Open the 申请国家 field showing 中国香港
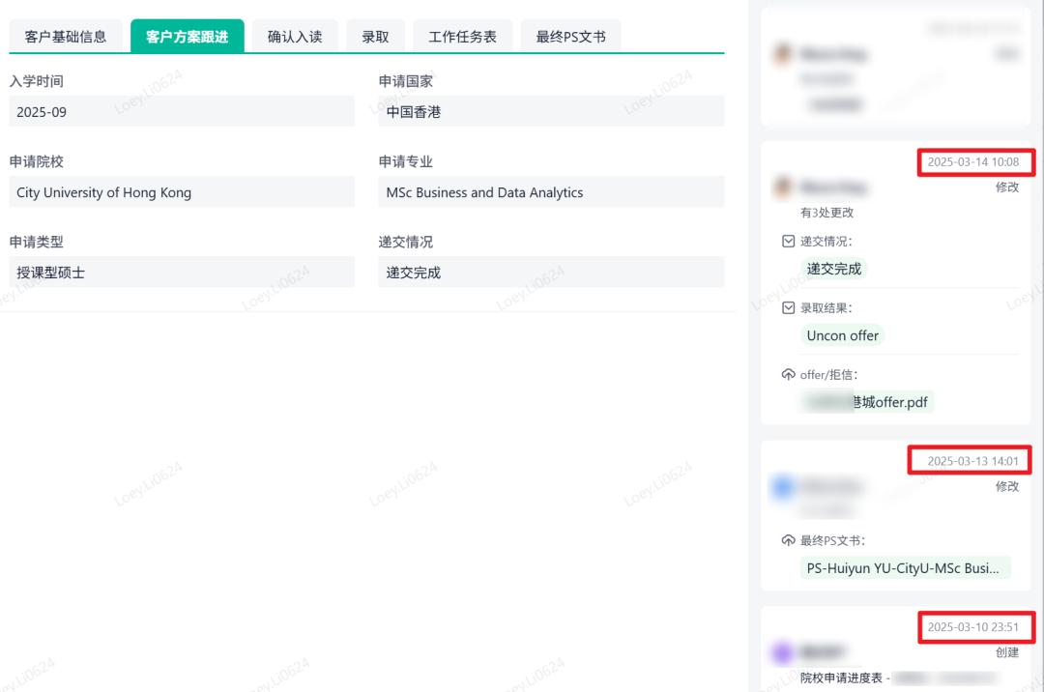1044x692 pixels. click(551, 112)
